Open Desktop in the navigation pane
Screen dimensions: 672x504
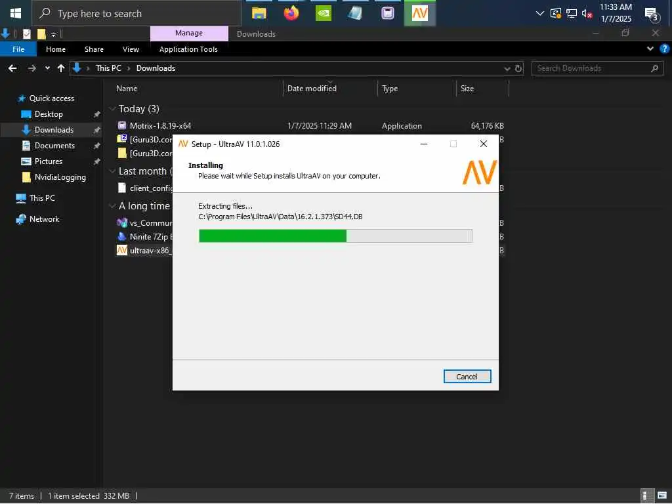click(49, 114)
